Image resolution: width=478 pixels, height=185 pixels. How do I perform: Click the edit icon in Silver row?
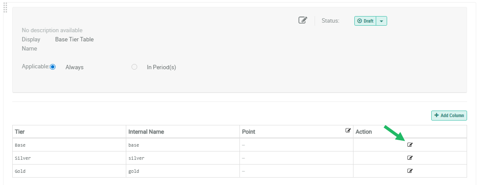(410, 158)
